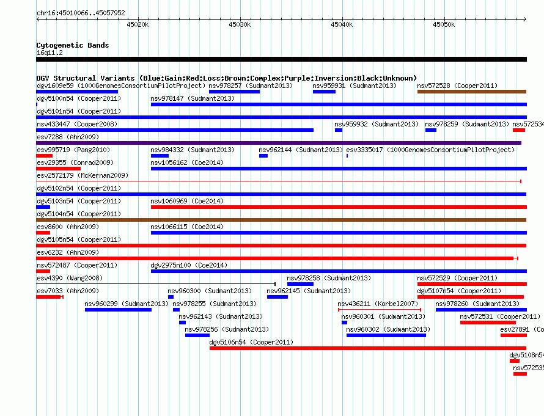Click the nsv959932 (Sudmant2013) label
This screenshot has width=544, height=416.
coord(377,124)
